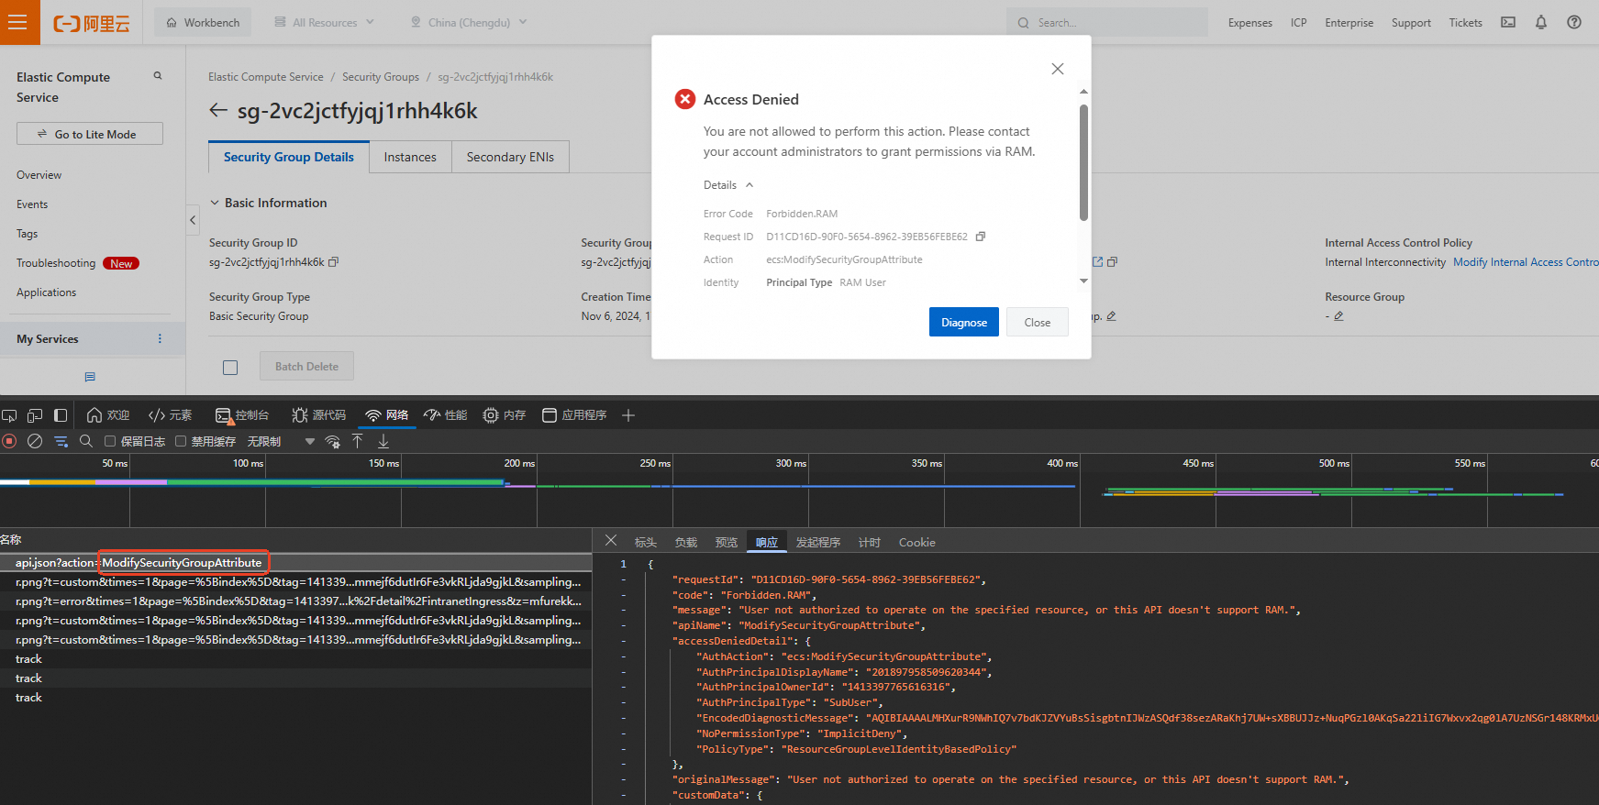Close the Access Denied dialog with the X
The width and height of the screenshot is (1599, 805).
[x=1058, y=69]
